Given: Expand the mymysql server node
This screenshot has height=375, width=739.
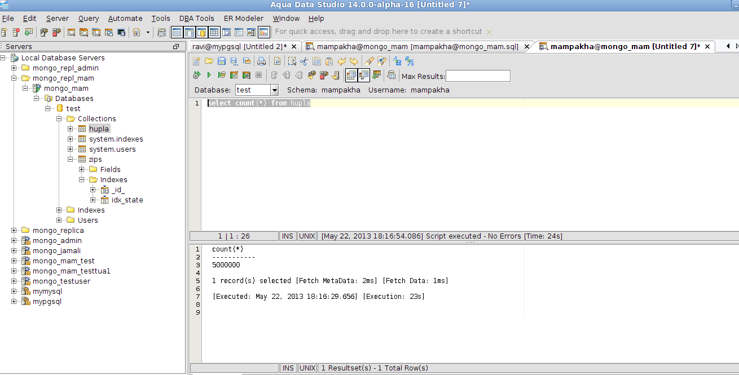Looking at the screenshot, I should click(14, 291).
